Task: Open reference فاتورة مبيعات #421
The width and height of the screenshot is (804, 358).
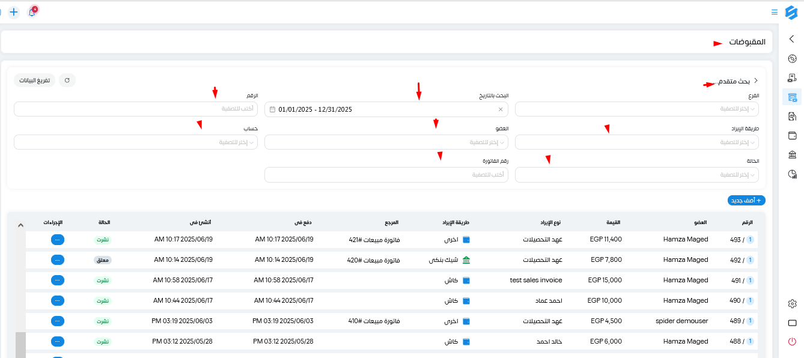Action: 374,240
